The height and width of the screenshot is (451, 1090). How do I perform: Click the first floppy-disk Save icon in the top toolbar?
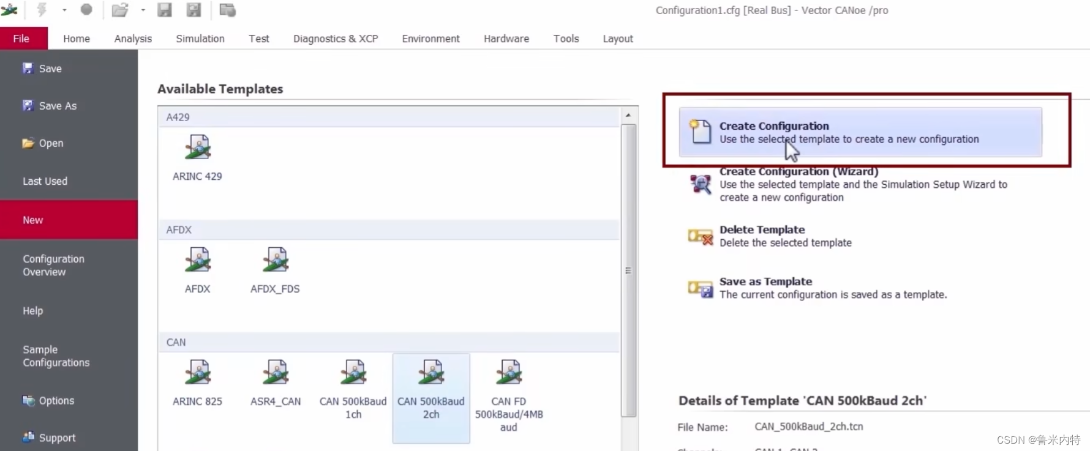(165, 10)
